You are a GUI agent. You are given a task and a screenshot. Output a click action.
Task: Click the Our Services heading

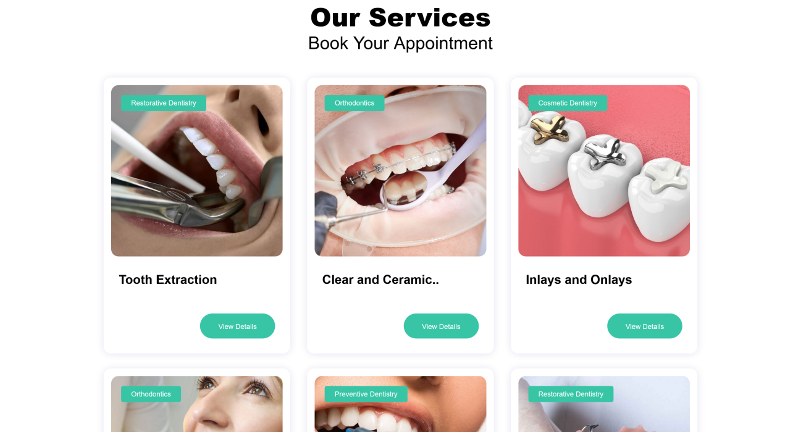point(400,17)
